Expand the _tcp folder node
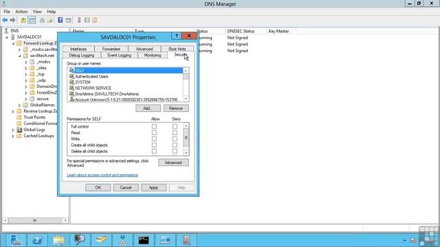Image resolution: width=440 pixels, height=247 pixels. pos(26,74)
